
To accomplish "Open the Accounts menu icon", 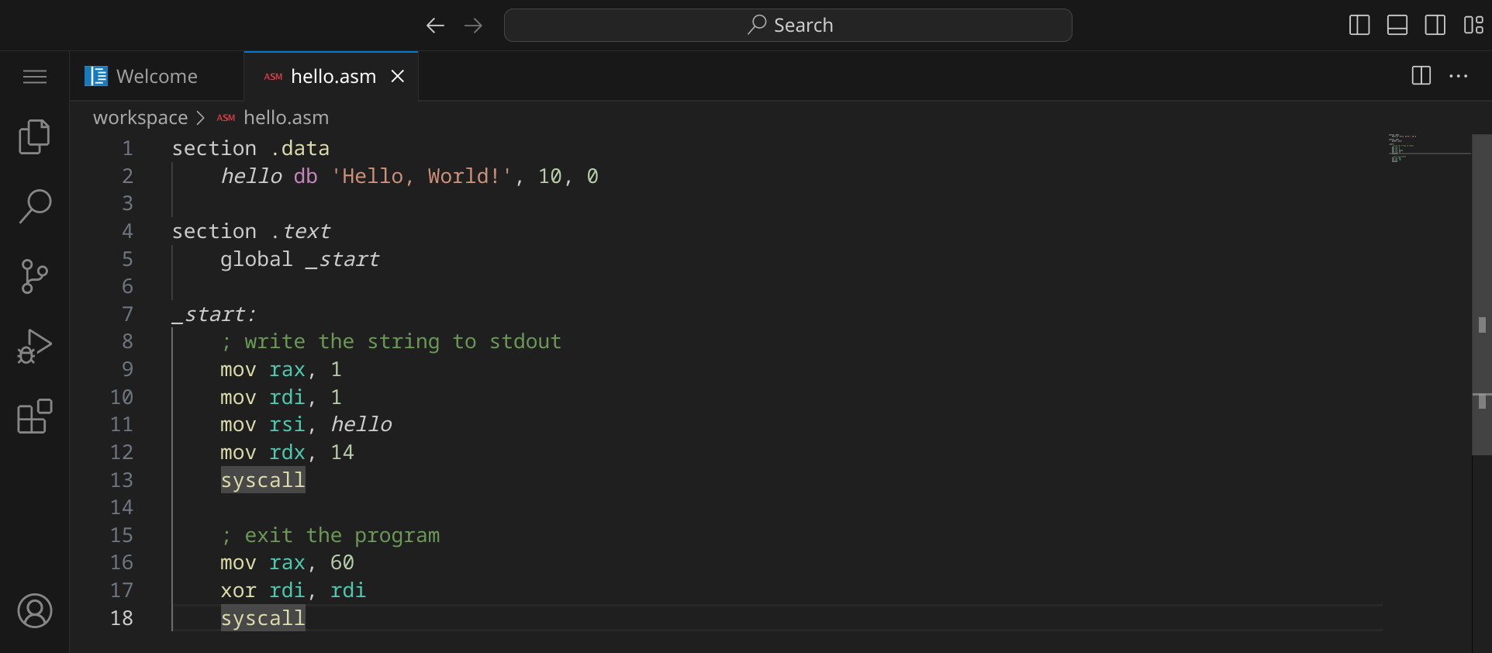I will point(34,611).
